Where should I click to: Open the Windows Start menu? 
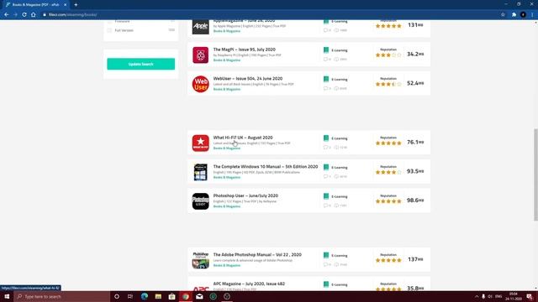(x=7, y=296)
